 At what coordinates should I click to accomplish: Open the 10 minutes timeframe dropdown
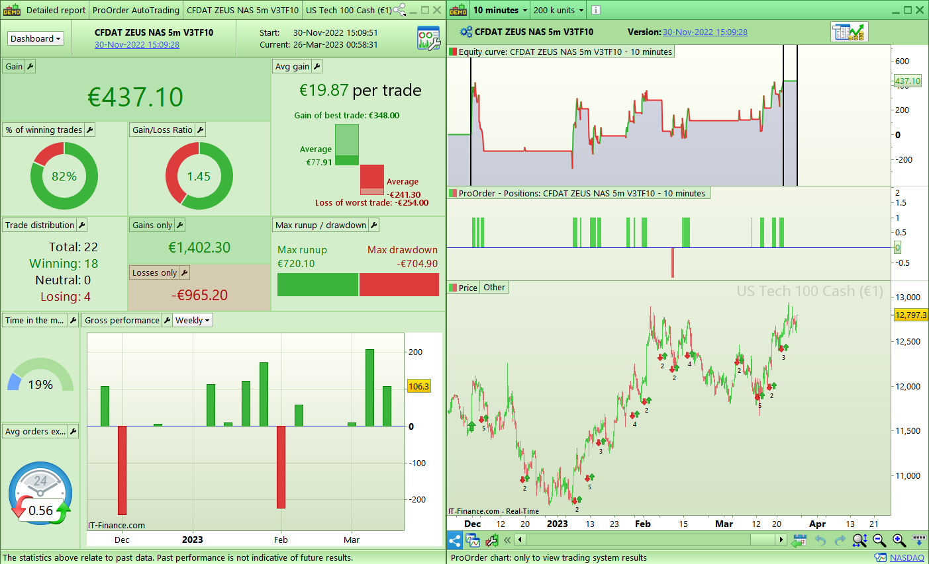tap(500, 10)
